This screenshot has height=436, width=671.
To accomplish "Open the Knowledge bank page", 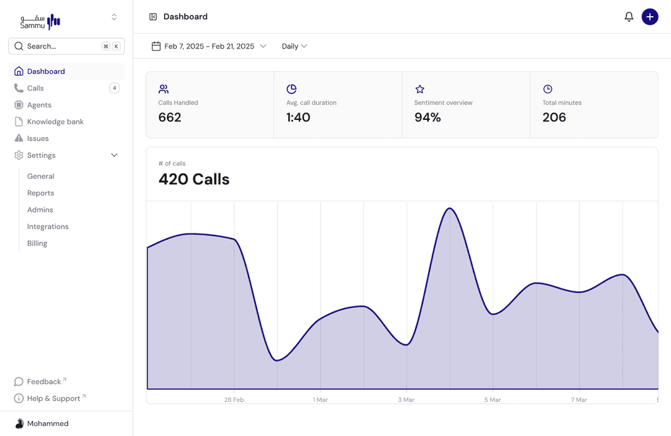I will (55, 122).
